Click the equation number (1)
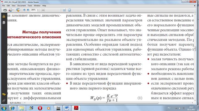199x111 pixels. tap(140, 98)
